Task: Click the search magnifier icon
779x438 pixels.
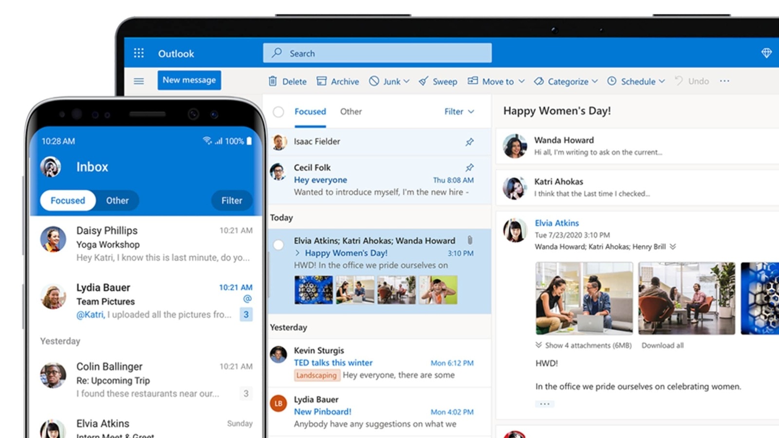Action: click(x=277, y=53)
